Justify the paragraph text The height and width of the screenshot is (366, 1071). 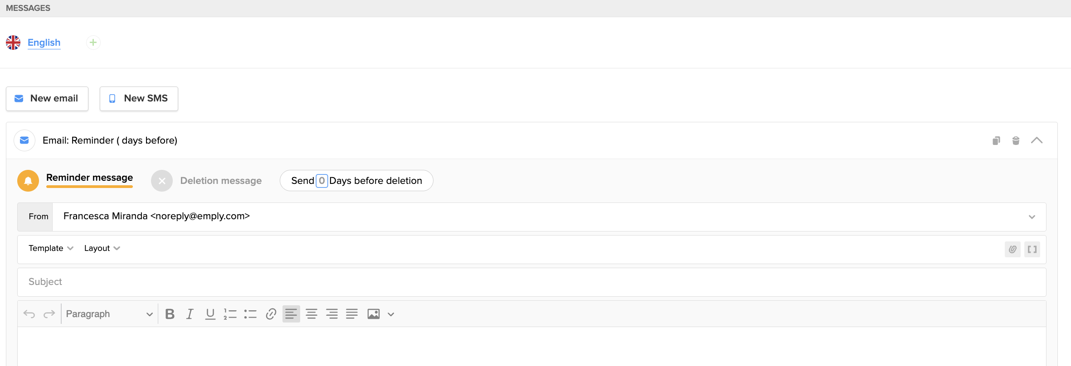(352, 314)
